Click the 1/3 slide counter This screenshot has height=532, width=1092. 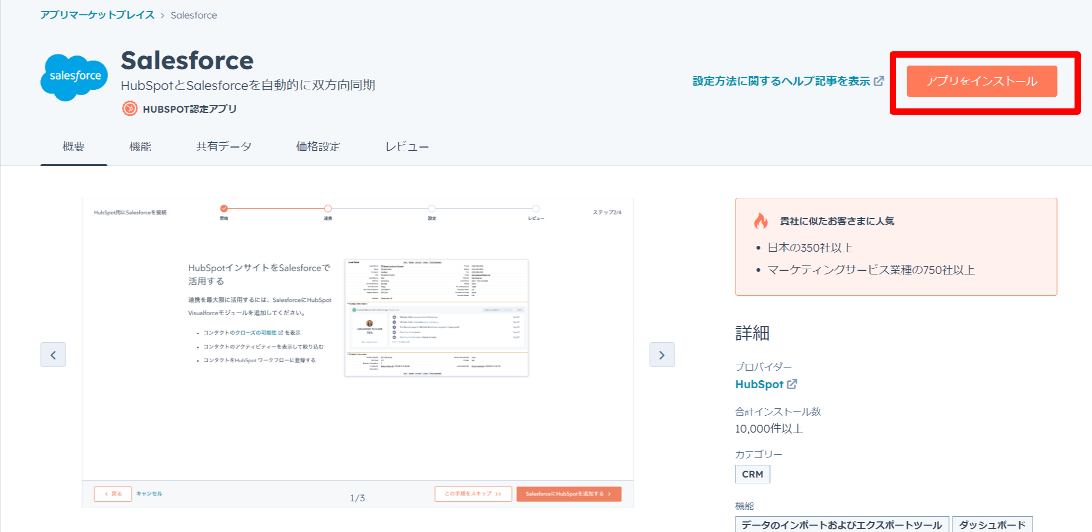[x=357, y=498]
